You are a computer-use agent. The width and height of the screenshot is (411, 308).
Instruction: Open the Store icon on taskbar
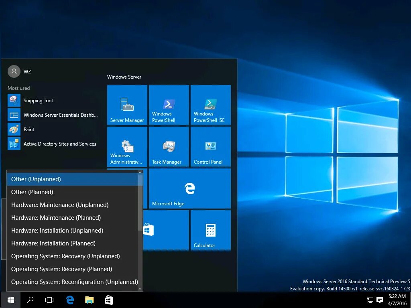pyautogui.click(x=109, y=300)
